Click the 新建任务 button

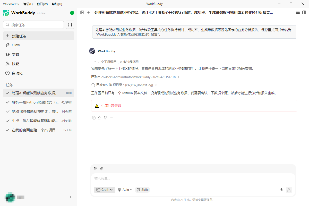pos(39,36)
